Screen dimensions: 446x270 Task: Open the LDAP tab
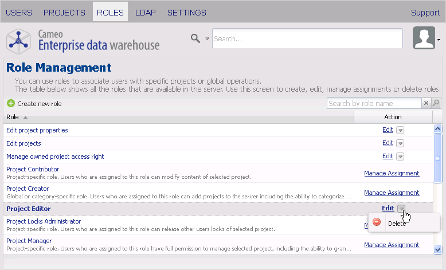point(145,13)
